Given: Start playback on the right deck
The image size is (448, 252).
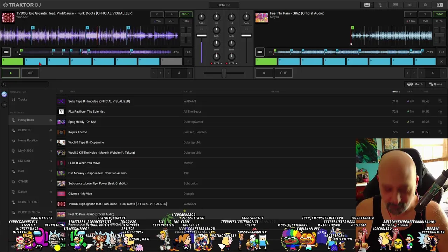Looking at the screenshot, I should tap(264, 73).
